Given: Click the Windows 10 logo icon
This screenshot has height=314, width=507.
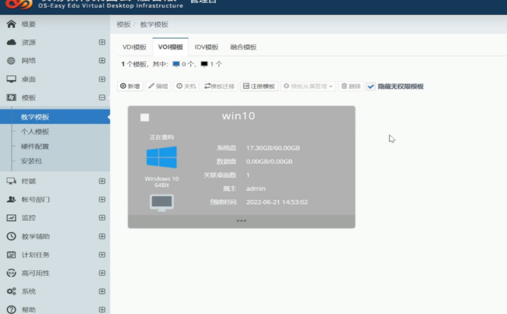Looking at the screenshot, I should tap(162, 157).
